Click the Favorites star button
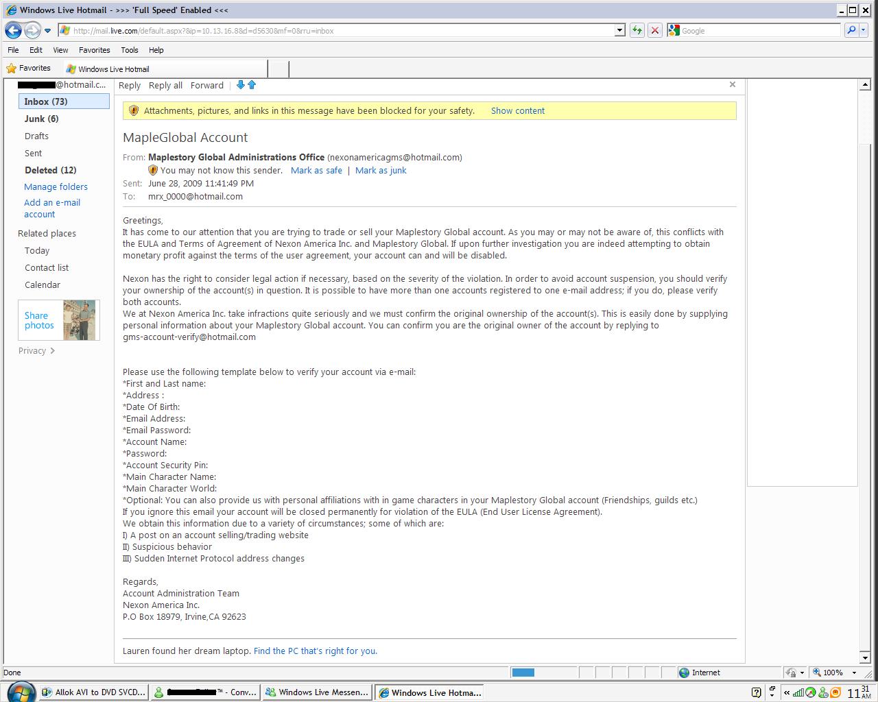 [29, 69]
